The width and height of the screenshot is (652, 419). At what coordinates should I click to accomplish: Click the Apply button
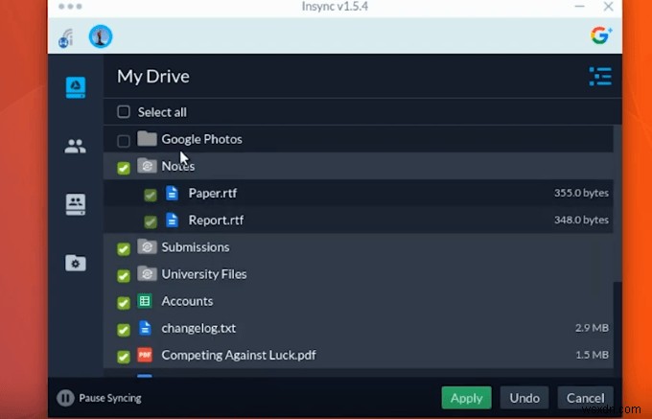click(467, 398)
